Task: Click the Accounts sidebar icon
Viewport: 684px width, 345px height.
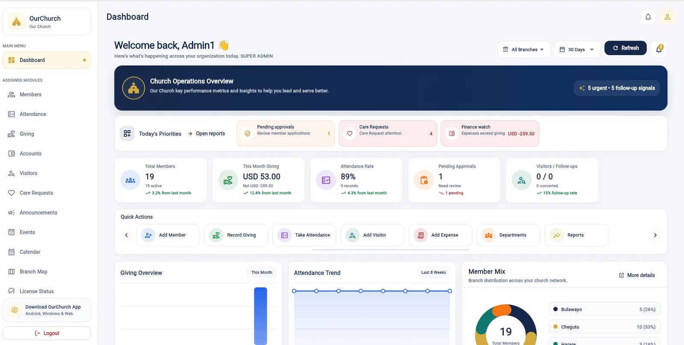Action: point(12,153)
